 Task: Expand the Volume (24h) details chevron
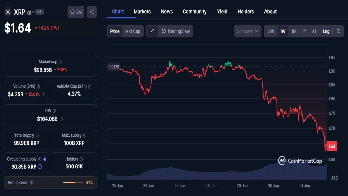tap(43, 94)
